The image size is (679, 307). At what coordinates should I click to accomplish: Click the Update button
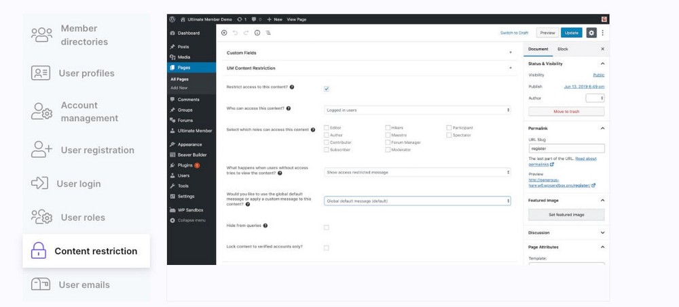pos(572,33)
